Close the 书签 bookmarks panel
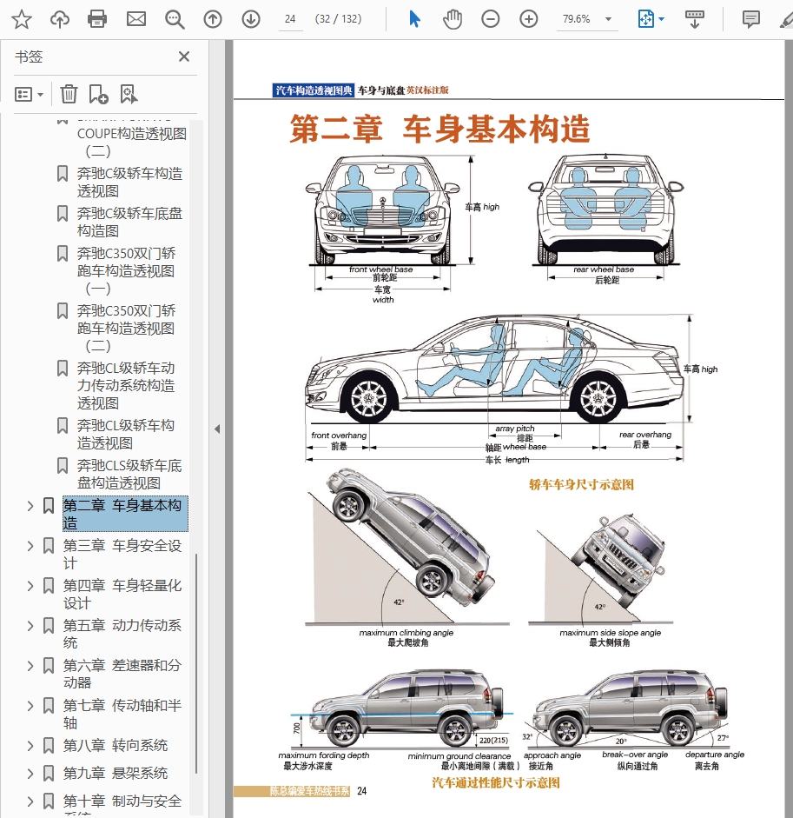Screen dimensions: 793x818 pyautogui.click(x=184, y=57)
